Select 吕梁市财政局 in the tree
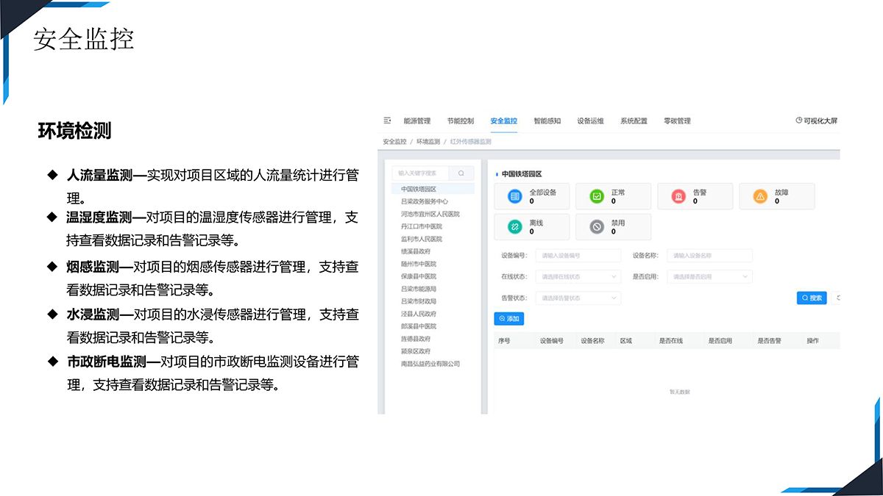The image size is (883, 496). tap(419, 301)
